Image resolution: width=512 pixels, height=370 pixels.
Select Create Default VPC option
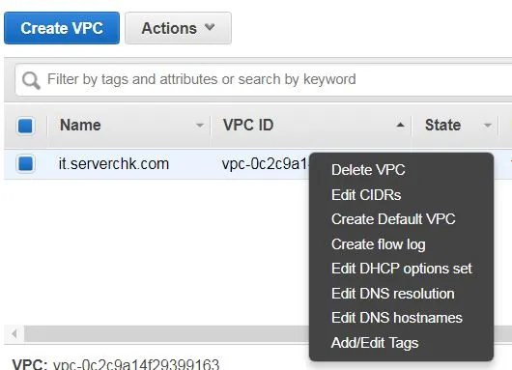[393, 219]
